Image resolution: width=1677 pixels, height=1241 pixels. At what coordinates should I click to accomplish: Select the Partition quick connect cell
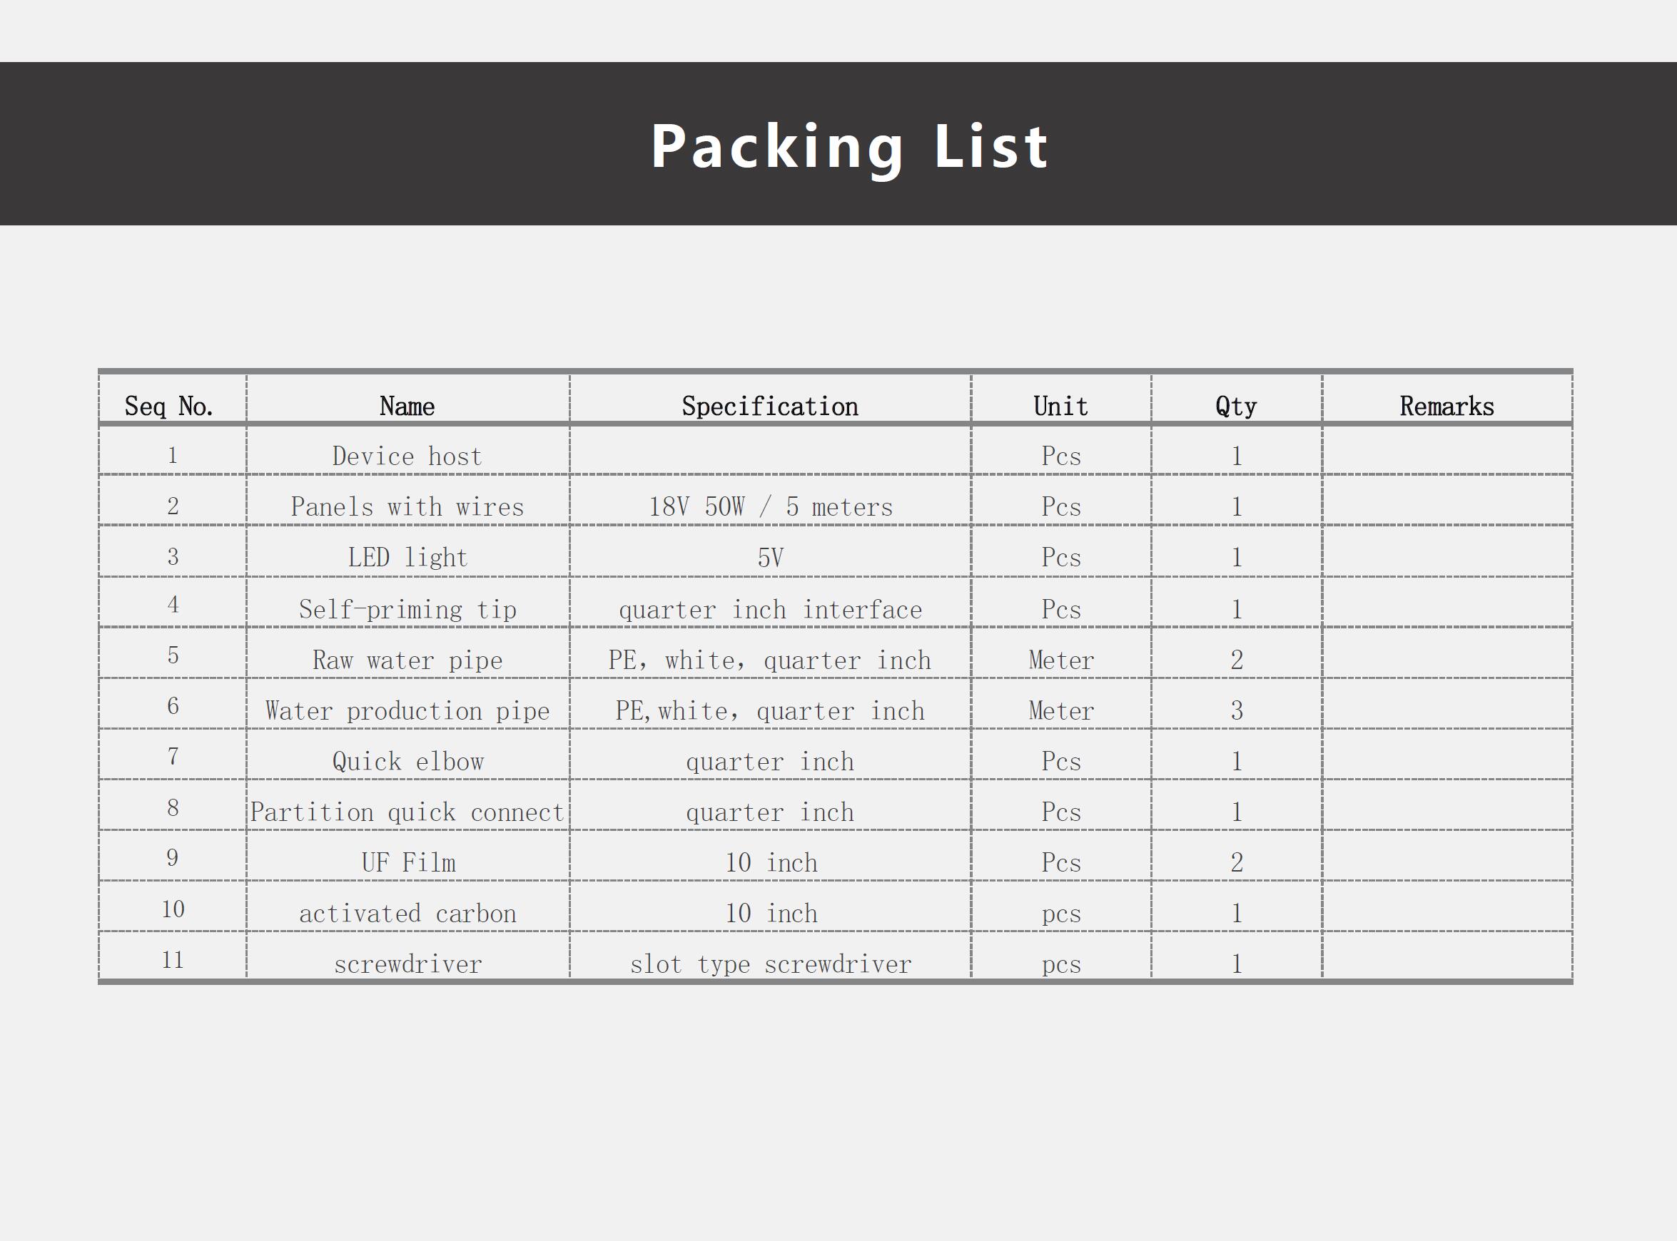click(x=407, y=812)
